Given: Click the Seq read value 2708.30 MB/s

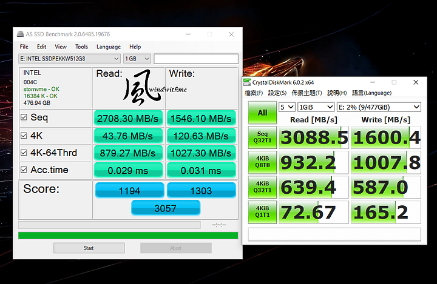Looking at the screenshot, I should tap(128, 119).
